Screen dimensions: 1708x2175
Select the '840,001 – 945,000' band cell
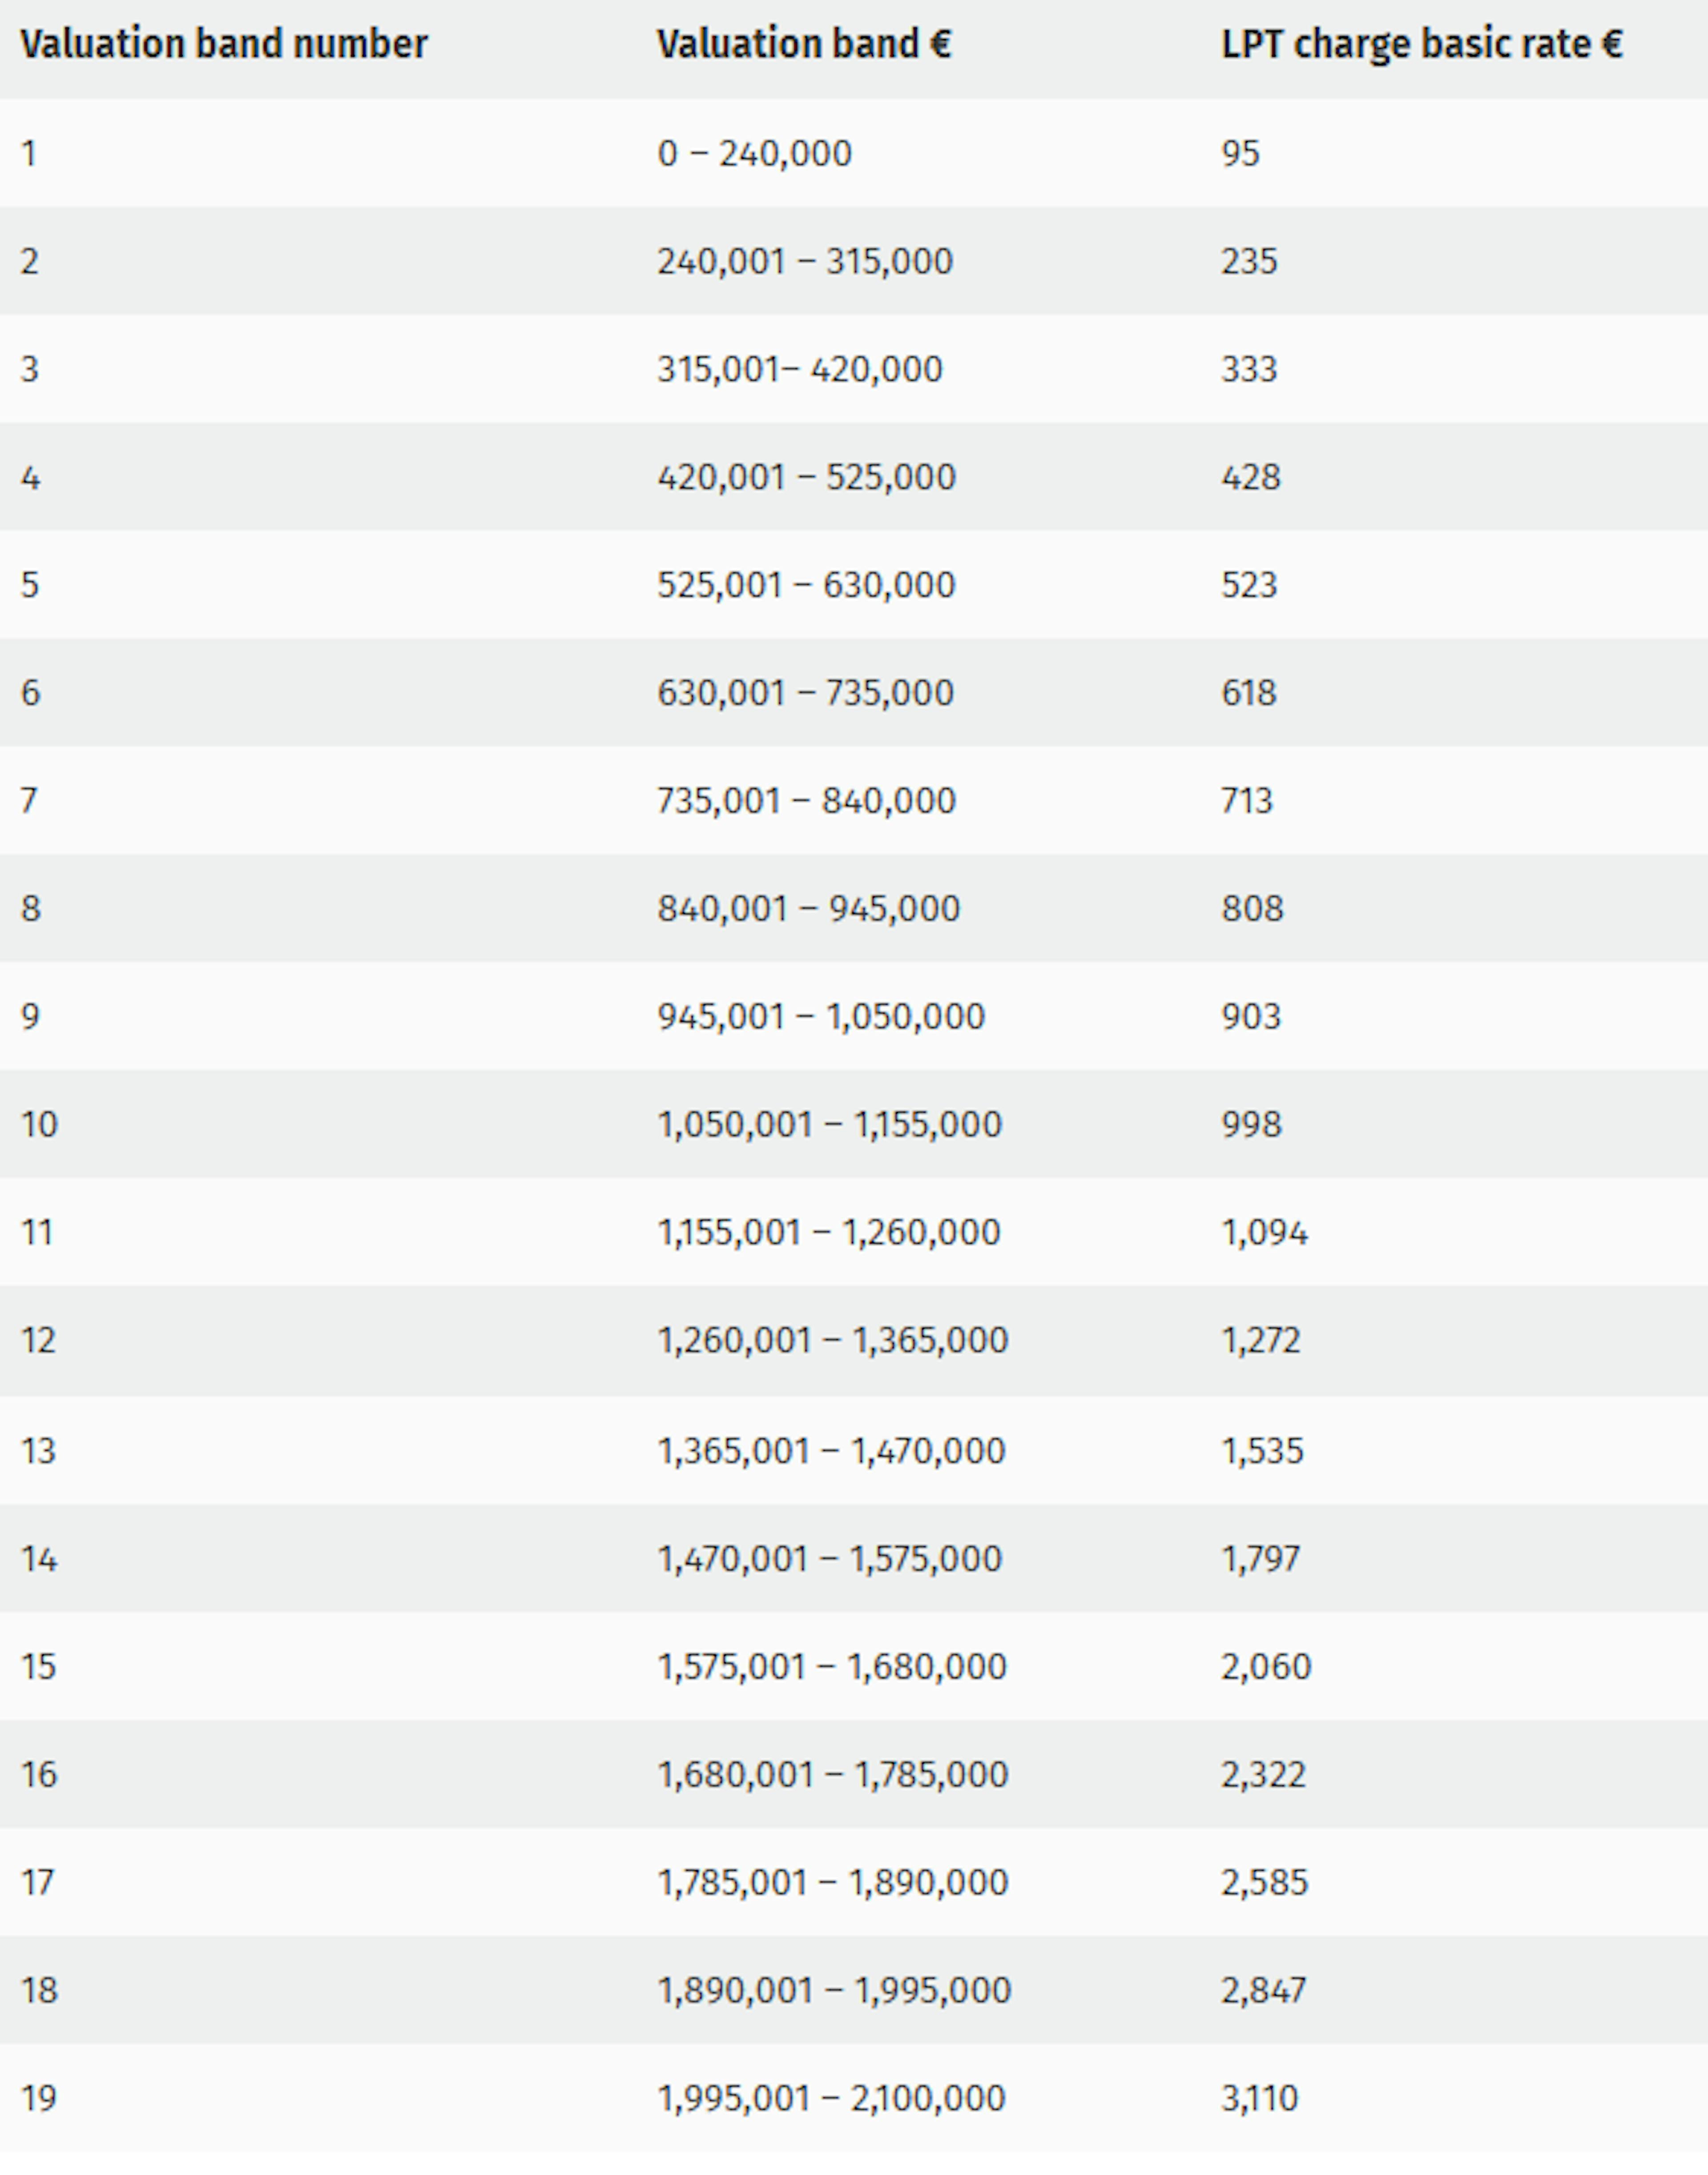coord(808,910)
